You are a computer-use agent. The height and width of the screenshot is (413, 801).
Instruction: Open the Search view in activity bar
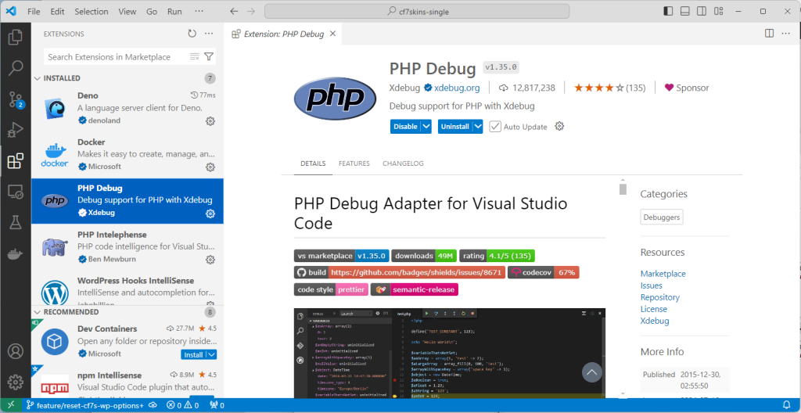15,67
